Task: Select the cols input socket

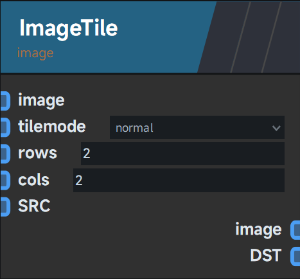Action: pos(5,181)
